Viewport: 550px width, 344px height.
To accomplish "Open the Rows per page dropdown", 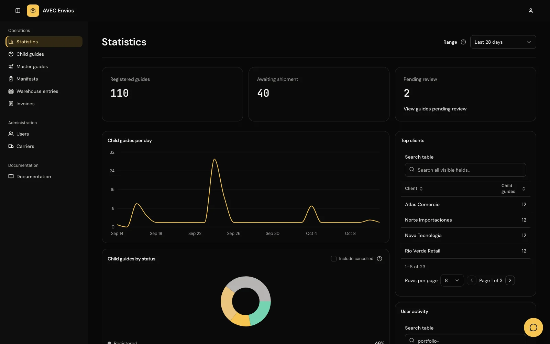I will click(x=452, y=280).
